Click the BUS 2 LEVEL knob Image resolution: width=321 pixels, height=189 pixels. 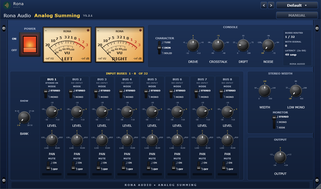point(77,112)
